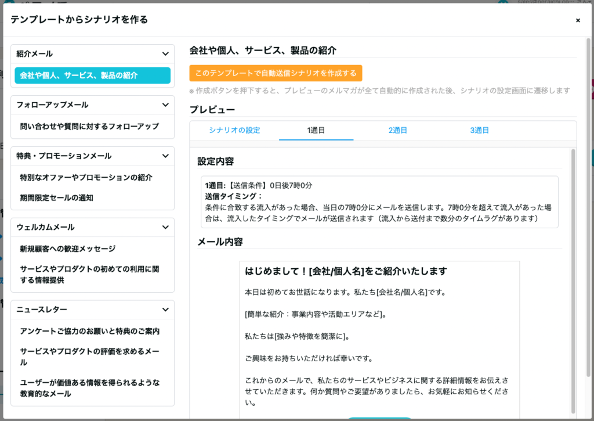Switch to 3通目 preview tab
594x421 pixels.
(479, 131)
